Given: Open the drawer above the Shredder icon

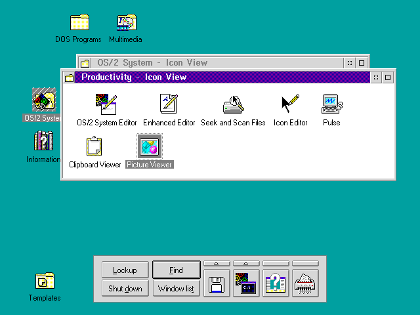Looking at the screenshot, I should (305, 263).
